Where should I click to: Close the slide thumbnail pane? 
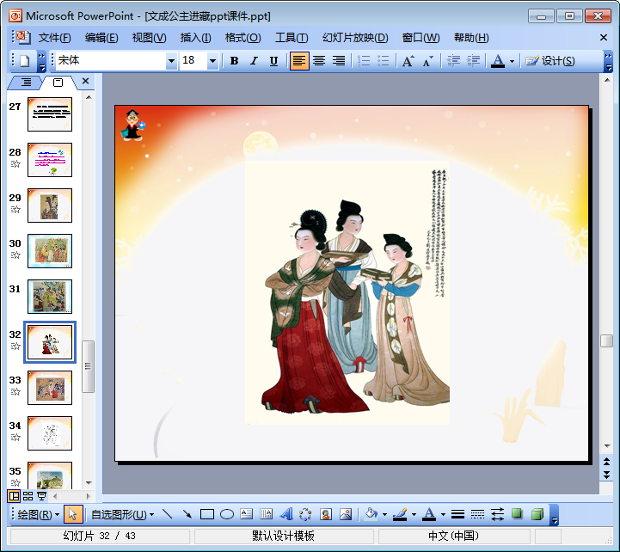tap(85, 81)
